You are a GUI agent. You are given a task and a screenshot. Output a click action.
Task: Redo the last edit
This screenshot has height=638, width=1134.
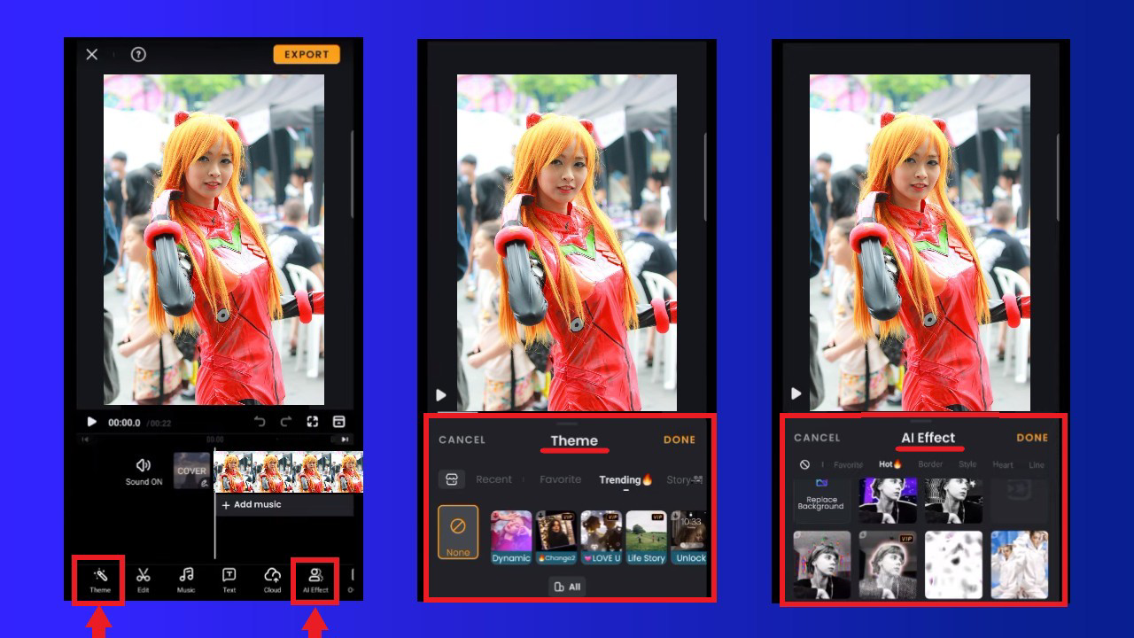[x=286, y=422]
